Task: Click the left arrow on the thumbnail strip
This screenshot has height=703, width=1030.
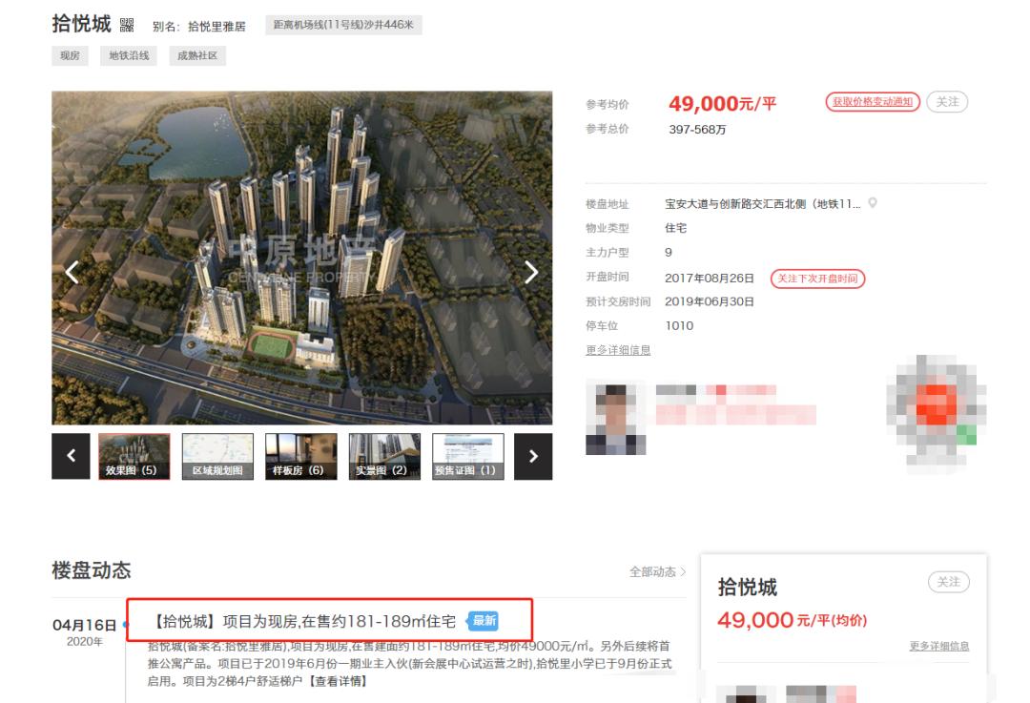Action: [x=70, y=456]
